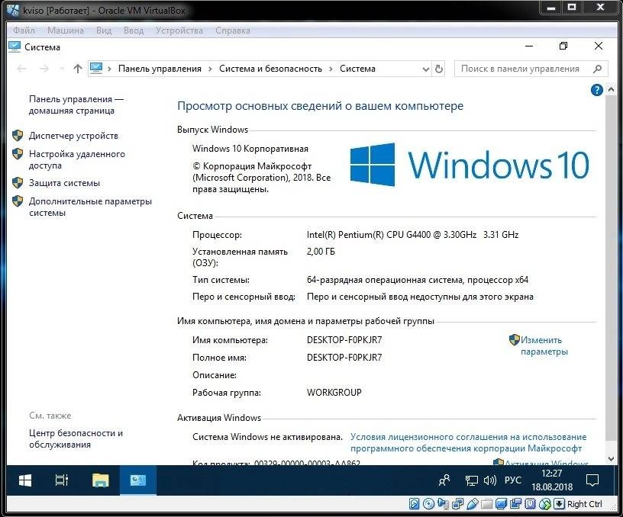Expand chevron after Система и безопасность
The width and height of the screenshot is (623, 517).
click(x=331, y=69)
